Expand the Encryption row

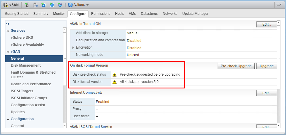point(73,47)
